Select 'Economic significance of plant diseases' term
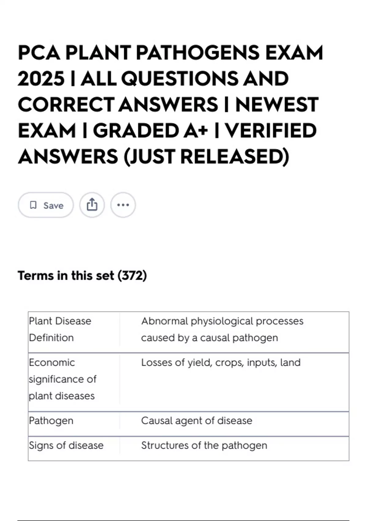 pyautogui.click(x=63, y=379)
